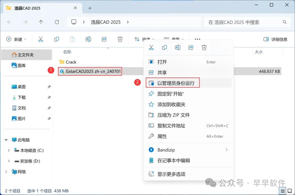Open a new tab with the plus button
Viewport: 295px width, 195px height.
click(x=90, y=8)
